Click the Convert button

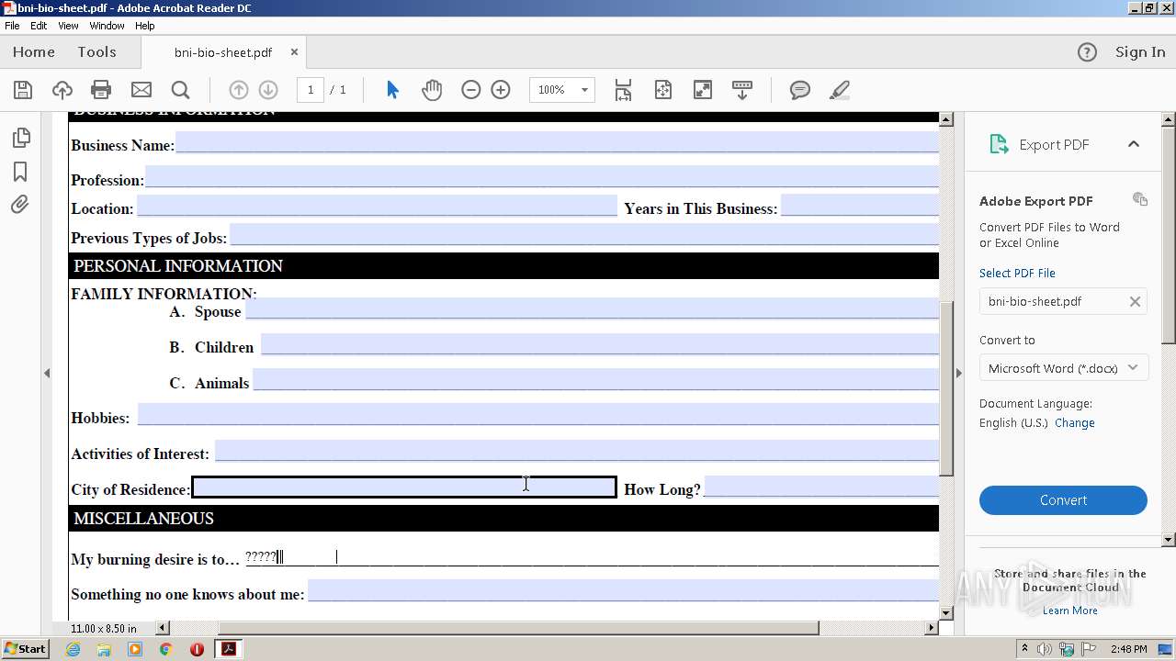pos(1063,500)
